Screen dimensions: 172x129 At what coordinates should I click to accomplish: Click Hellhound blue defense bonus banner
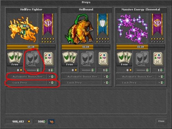point(102,25)
